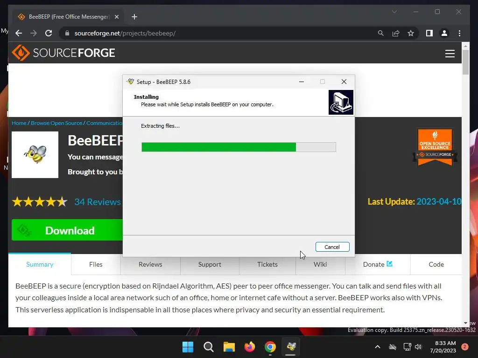Reload the SourceForge page
Viewport: 478px width, 358px height.
[x=49, y=33]
